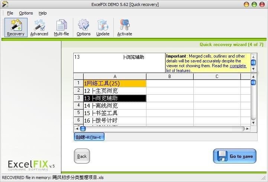This screenshot has height=182, width=268.
Task: Click the Update toolbar icon
Action: click(x=103, y=28)
